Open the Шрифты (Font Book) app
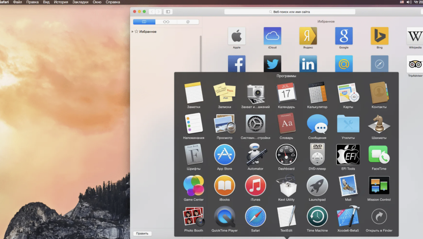 (x=194, y=154)
